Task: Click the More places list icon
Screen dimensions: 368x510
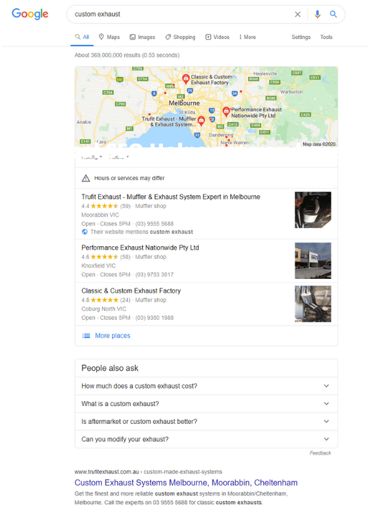Action: (x=86, y=336)
